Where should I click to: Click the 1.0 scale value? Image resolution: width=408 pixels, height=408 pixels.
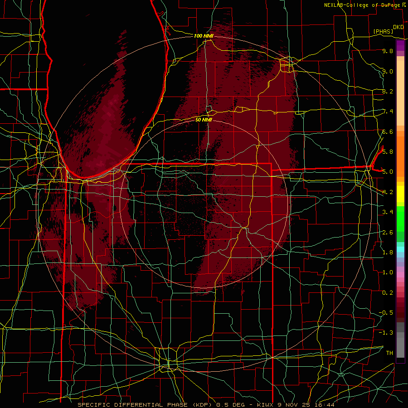(388, 272)
